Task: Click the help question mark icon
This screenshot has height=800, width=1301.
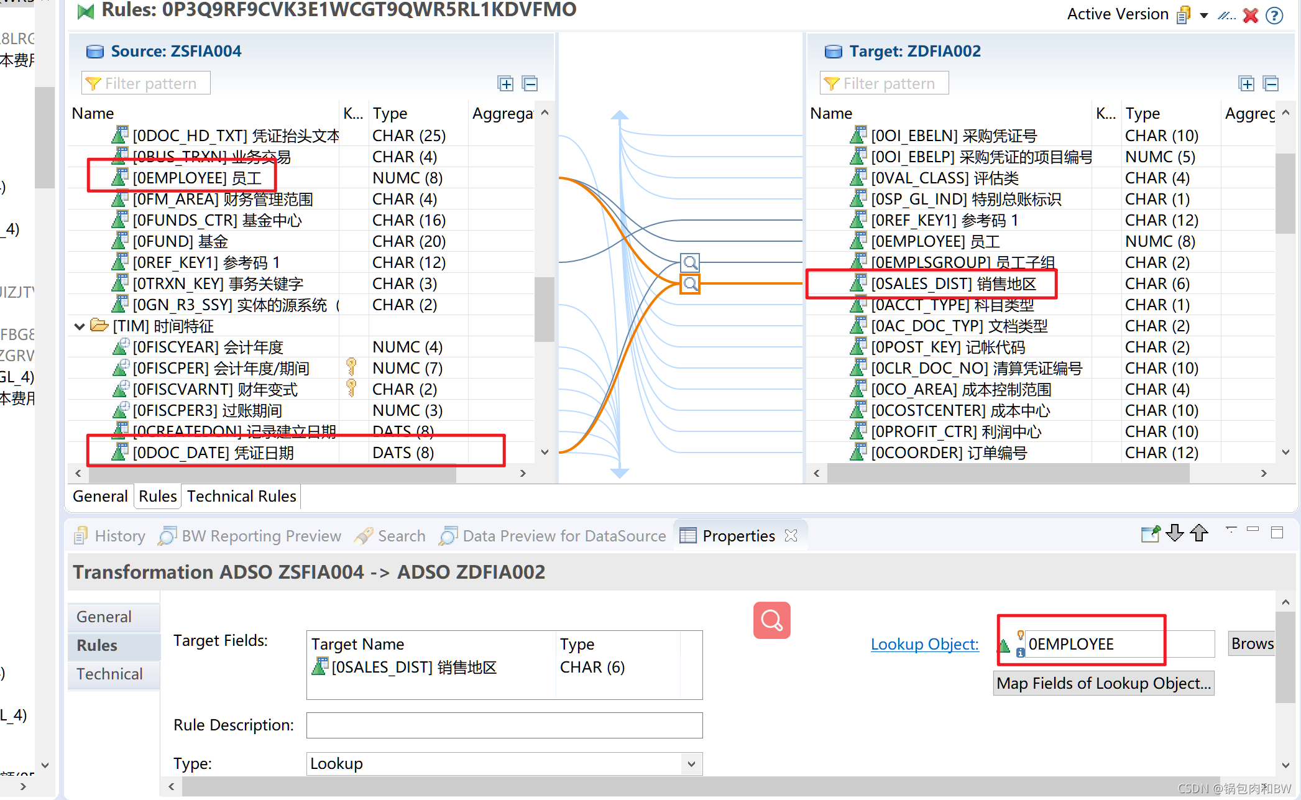Action: click(x=1274, y=15)
